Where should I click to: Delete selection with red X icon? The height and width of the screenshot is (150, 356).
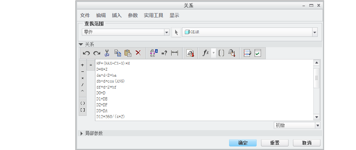[x=138, y=53]
